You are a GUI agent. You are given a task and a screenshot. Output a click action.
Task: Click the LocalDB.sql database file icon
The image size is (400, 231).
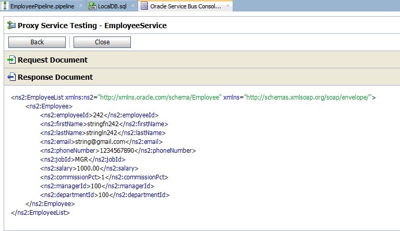[x=92, y=6]
